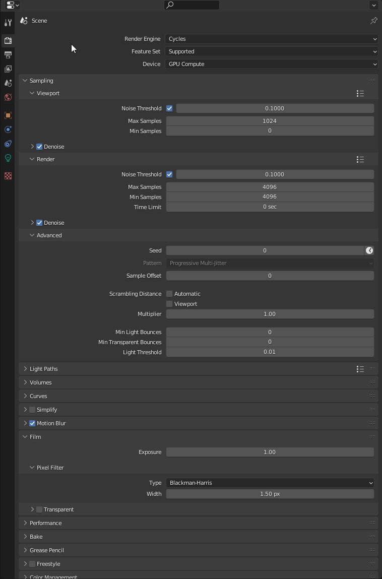Open the Physics properties tab

coord(8,130)
